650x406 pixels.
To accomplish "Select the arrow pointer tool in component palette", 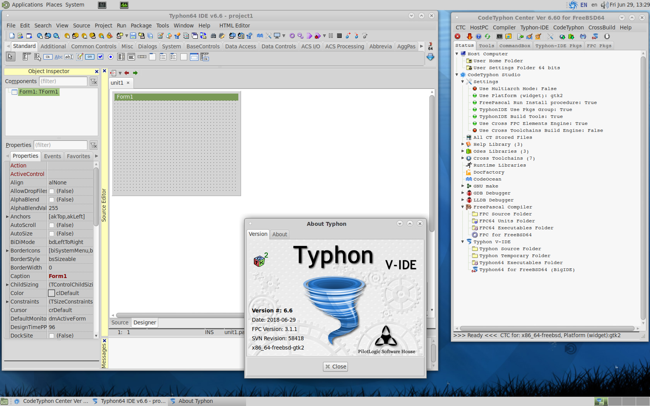I will [x=10, y=57].
